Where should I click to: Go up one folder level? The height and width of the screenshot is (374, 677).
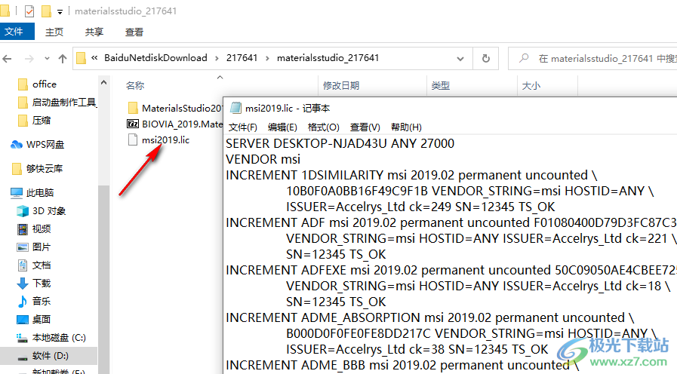(x=63, y=58)
